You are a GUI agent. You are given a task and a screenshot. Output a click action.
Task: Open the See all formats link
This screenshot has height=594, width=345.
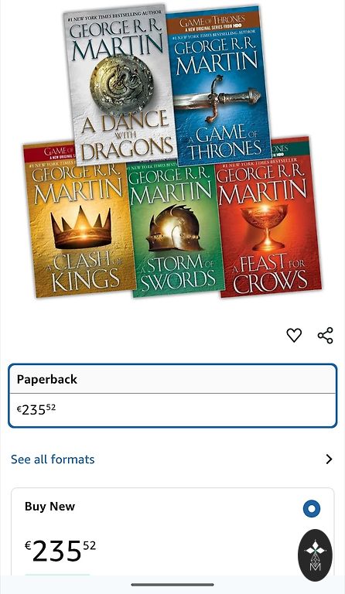pyautogui.click(x=53, y=459)
